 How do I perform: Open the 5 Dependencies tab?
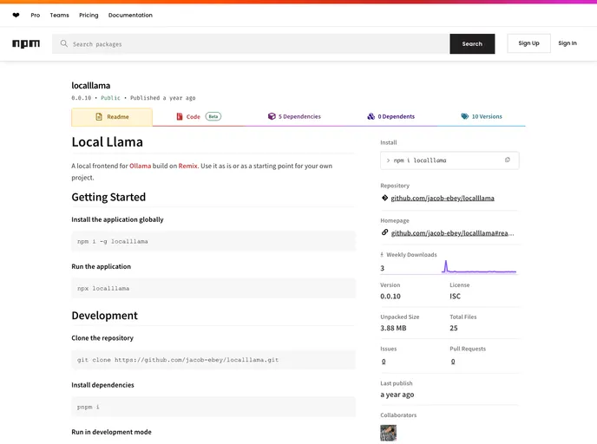tap(294, 116)
